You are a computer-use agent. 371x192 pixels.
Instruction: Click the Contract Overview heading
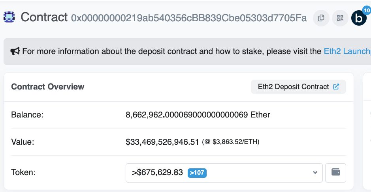pos(47,87)
